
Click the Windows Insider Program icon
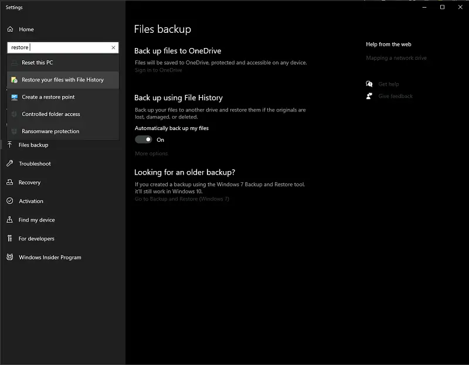pyautogui.click(x=10, y=257)
